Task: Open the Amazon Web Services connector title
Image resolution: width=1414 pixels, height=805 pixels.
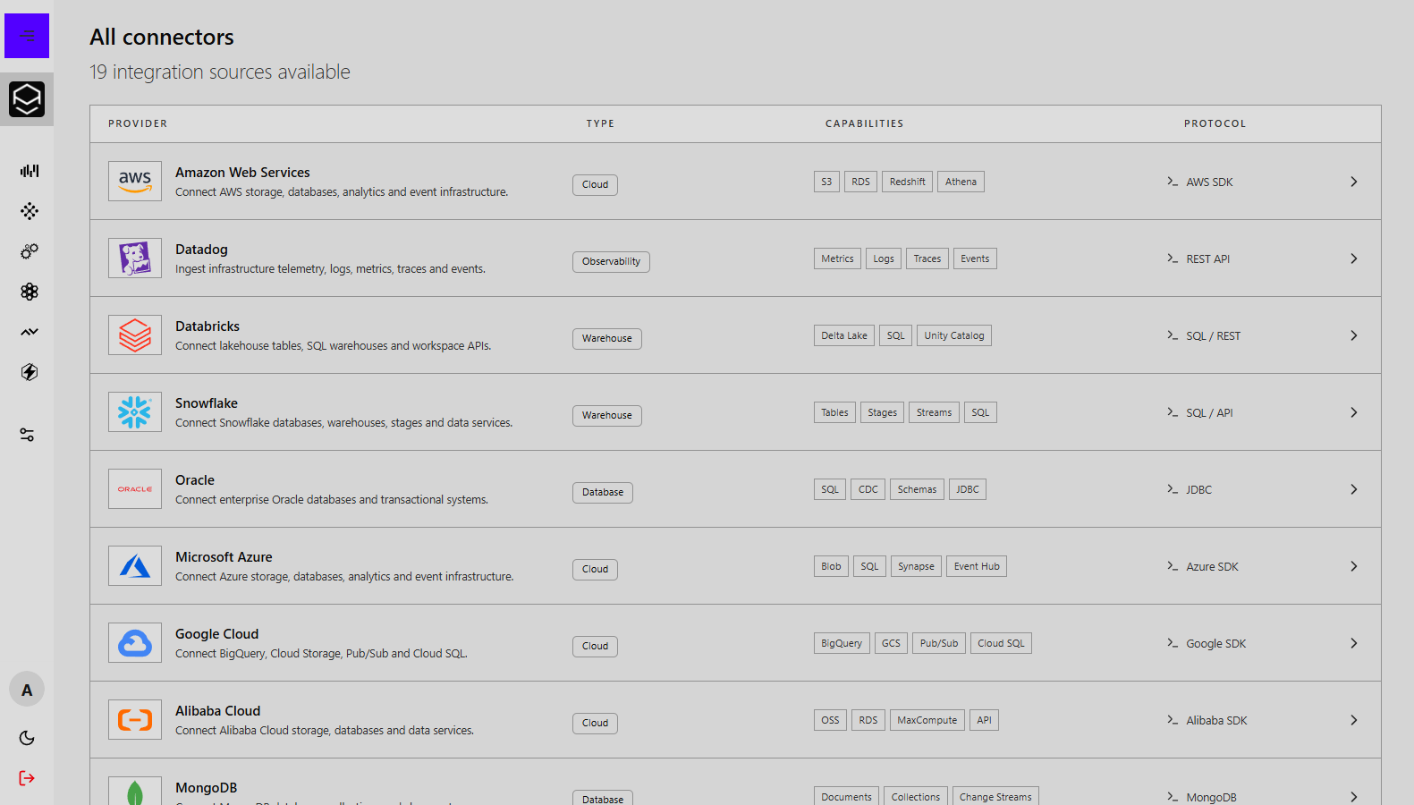Action: 242,173
